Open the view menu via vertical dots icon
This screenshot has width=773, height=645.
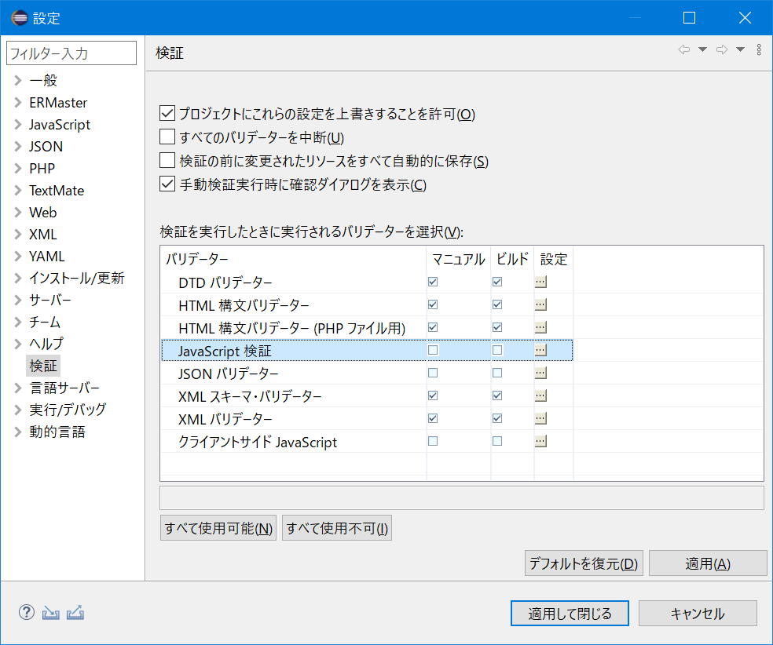pyautogui.click(x=758, y=49)
